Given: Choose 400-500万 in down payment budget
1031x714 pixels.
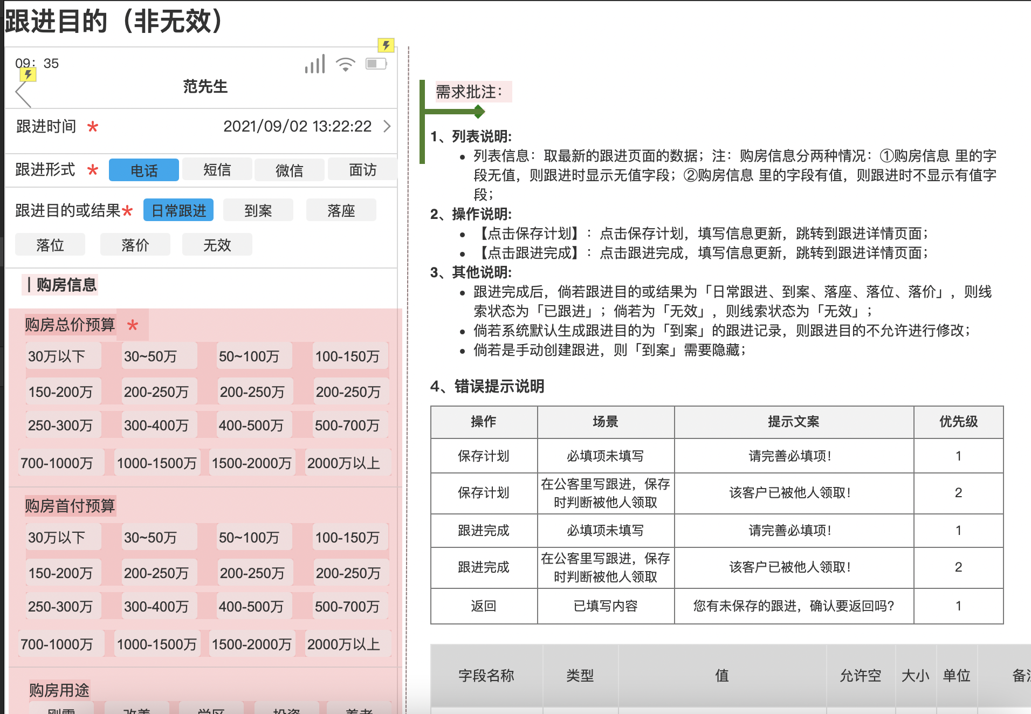Looking at the screenshot, I should [x=255, y=606].
